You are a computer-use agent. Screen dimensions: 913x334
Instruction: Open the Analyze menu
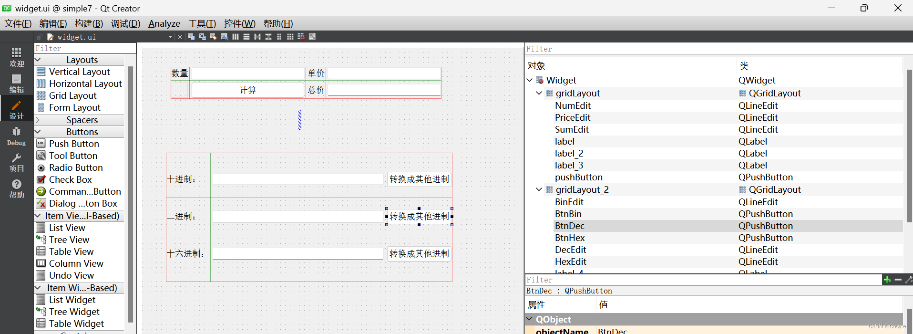(x=164, y=23)
